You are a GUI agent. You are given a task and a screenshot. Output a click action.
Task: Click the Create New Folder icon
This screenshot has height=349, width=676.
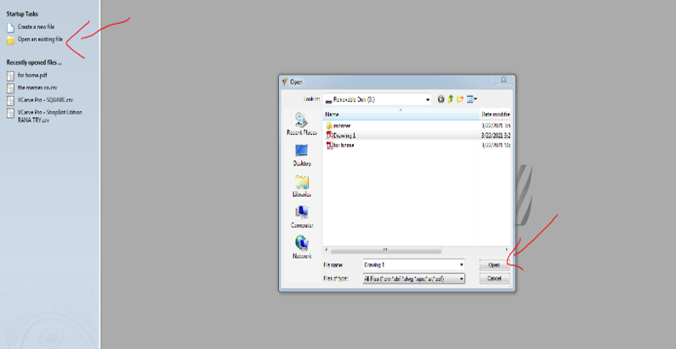coord(460,99)
